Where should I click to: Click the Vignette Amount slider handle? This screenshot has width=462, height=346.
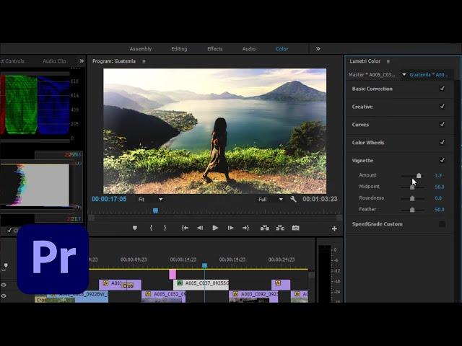pyautogui.click(x=419, y=176)
